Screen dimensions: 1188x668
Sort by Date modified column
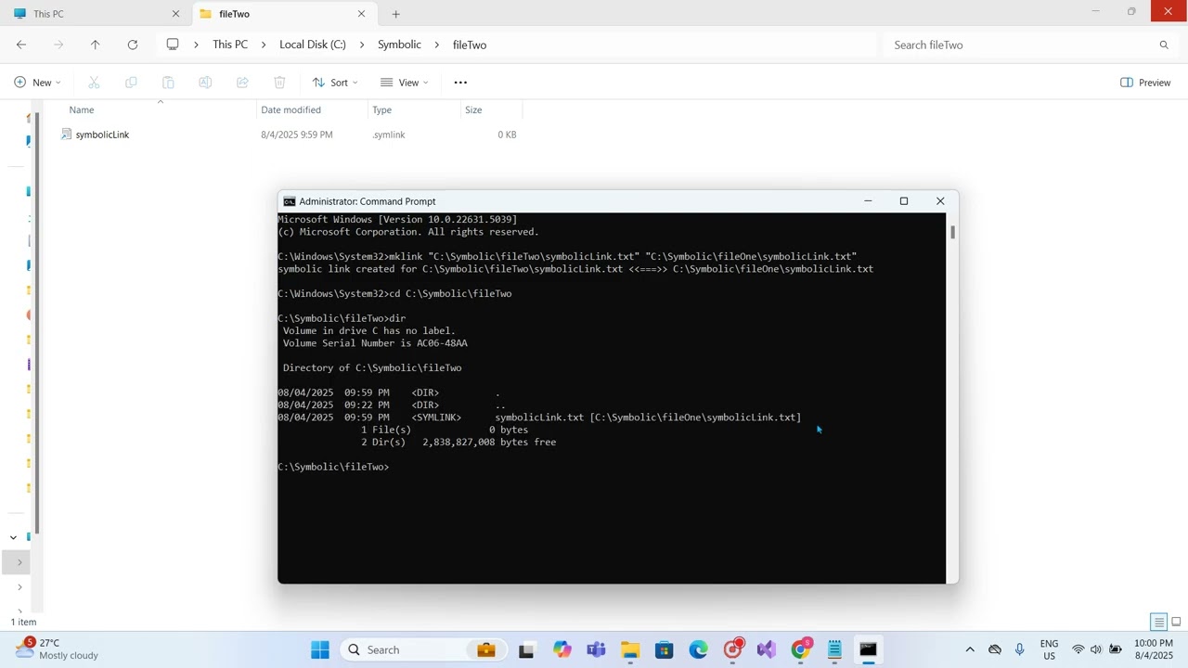coord(291,109)
